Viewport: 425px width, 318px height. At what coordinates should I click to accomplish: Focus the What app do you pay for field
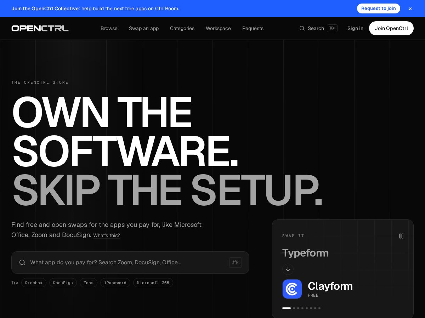point(130,263)
